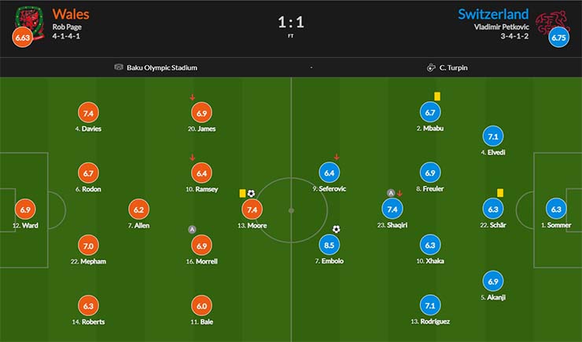The image size is (582, 342).
Task: Click the yellow card icon above Schär
Action: click(x=500, y=193)
